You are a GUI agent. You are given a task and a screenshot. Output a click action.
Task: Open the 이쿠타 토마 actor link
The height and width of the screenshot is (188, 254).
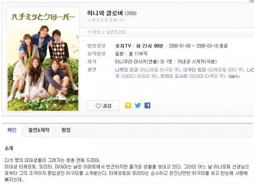pos(194,70)
